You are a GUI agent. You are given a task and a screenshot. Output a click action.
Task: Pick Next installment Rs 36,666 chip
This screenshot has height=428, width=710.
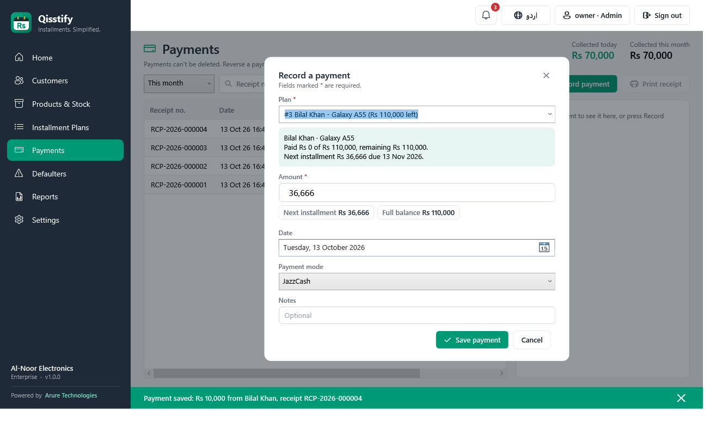click(x=326, y=212)
